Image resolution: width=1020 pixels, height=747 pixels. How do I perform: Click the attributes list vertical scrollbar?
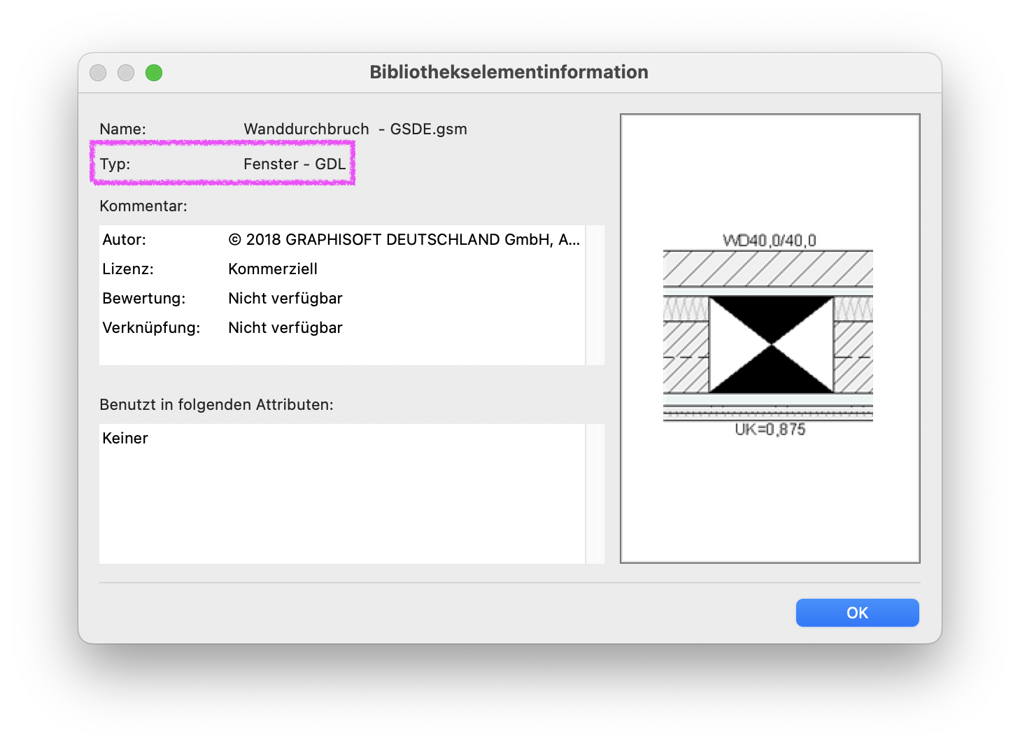point(595,494)
